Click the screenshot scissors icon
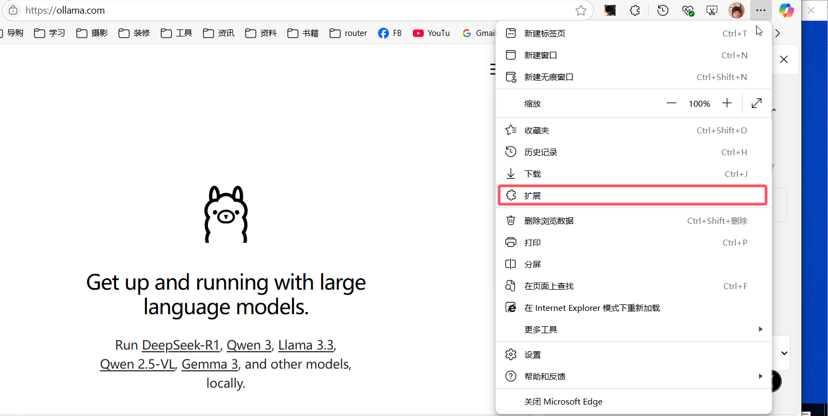This screenshot has height=416, width=828. click(712, 10)
